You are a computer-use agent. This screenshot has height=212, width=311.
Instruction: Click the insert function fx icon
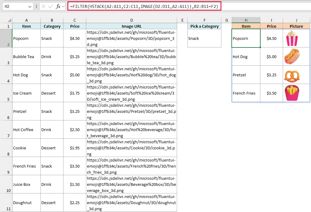[x=58, y=7]
